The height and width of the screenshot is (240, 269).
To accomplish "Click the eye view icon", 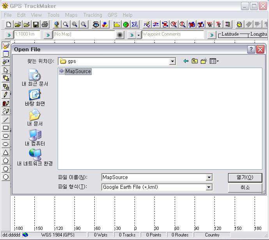I will (x=96, y=25).
